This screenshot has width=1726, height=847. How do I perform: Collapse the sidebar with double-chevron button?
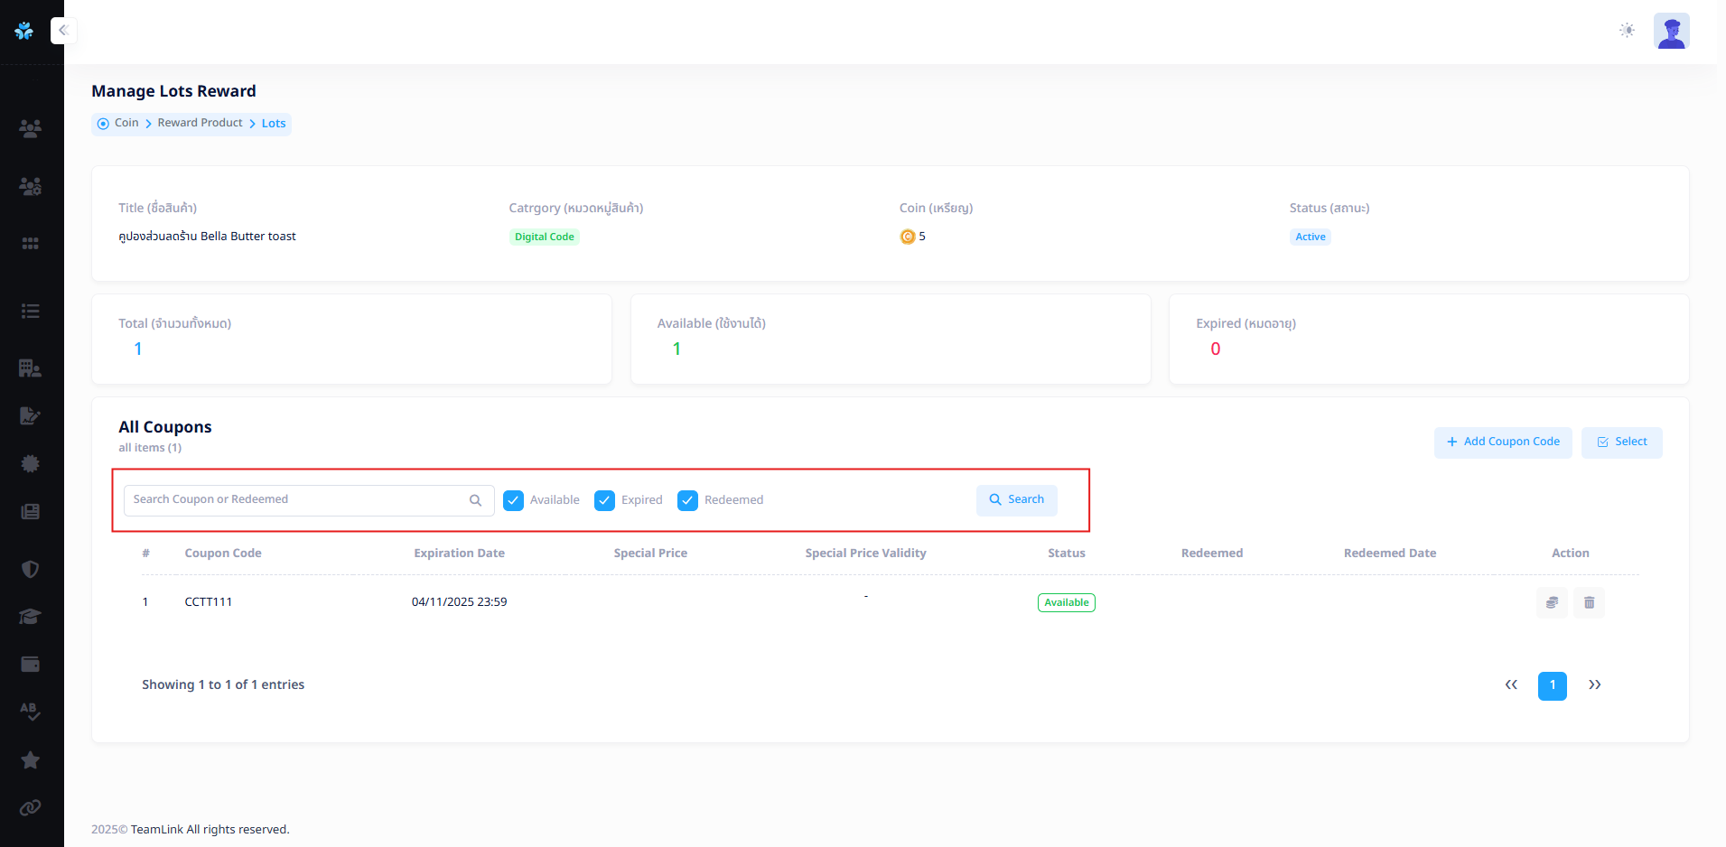[63, 31]
